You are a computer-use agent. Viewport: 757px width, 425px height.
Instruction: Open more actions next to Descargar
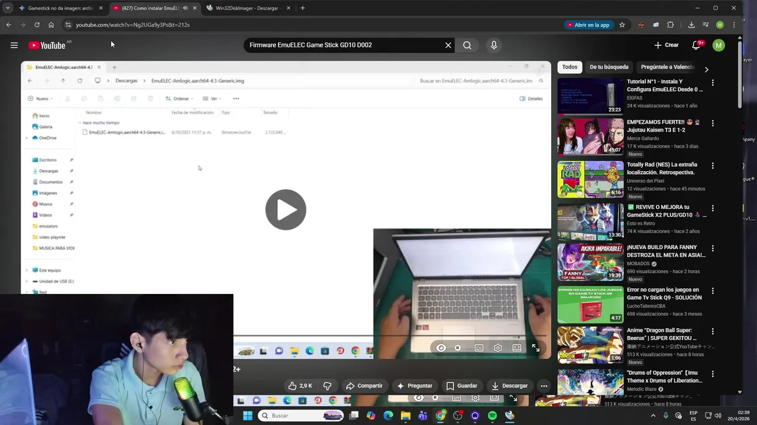tap(544, 386)
